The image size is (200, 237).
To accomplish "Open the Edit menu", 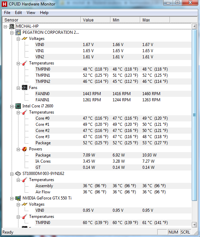I will pyautogui.click(x=18, y=13).
